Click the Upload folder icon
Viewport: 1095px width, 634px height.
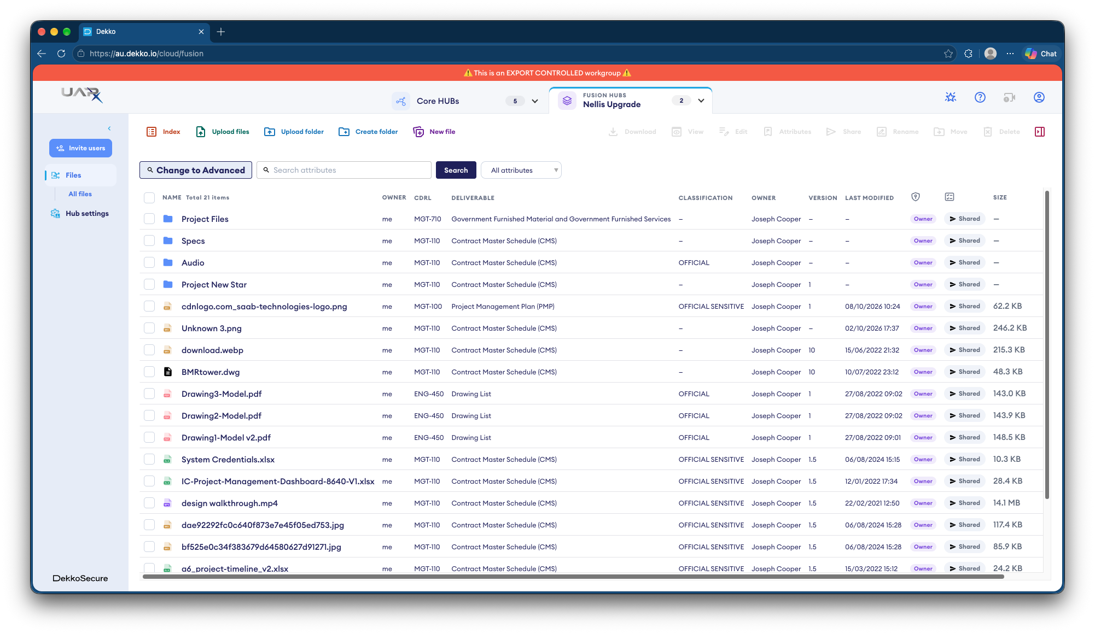tap(270, 132)
